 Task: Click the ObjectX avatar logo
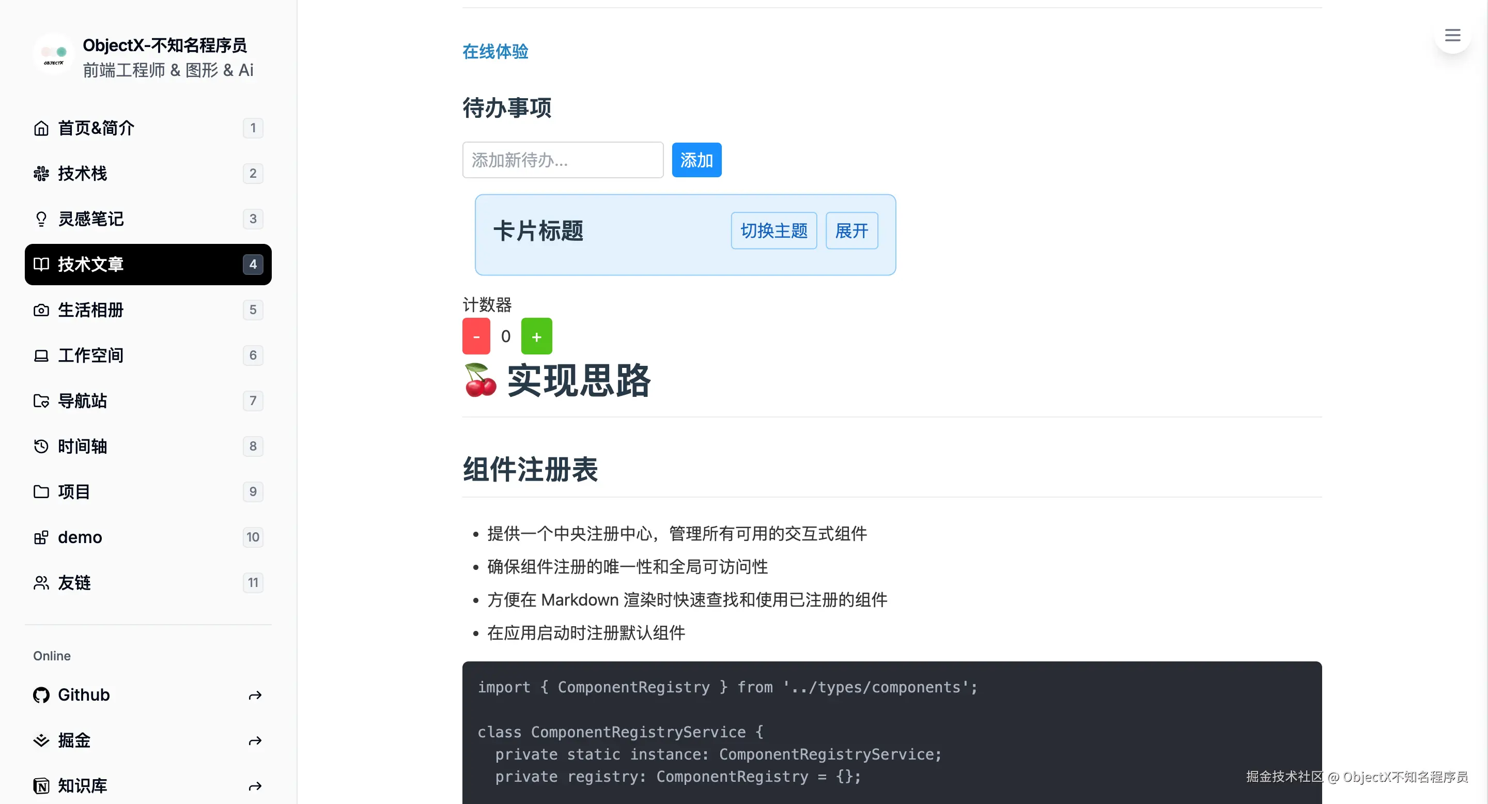[54, 55]
